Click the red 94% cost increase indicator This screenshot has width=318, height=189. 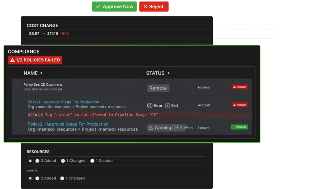tap(65, 34)
